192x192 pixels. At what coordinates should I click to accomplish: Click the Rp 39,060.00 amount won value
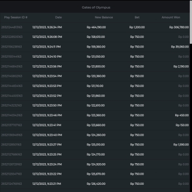tap(180, 47)
